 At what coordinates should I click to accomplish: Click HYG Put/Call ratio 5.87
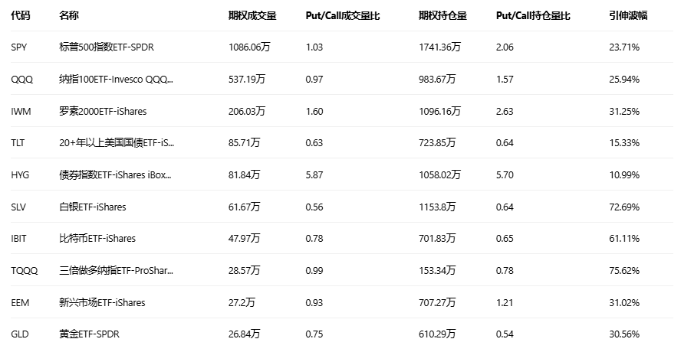[x=314, y=174]
